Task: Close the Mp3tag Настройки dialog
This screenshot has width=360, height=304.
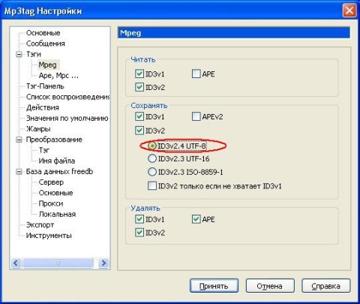Action: 349,11
